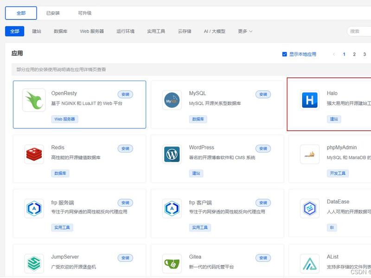This screenshot has height=278, width=371.
Task: Switch to the 已安装 tab
Action: [x=53, y=13]
